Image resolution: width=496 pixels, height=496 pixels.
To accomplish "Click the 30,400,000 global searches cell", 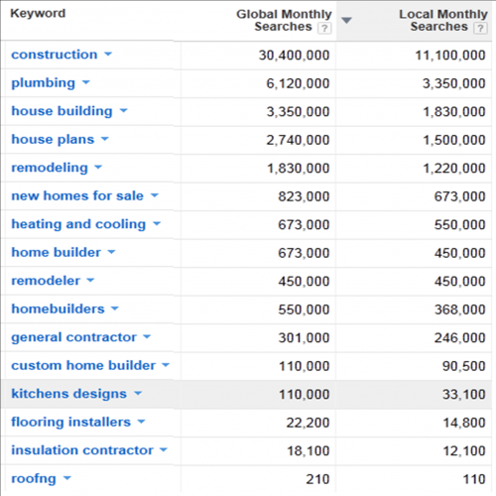I will 295,56.
